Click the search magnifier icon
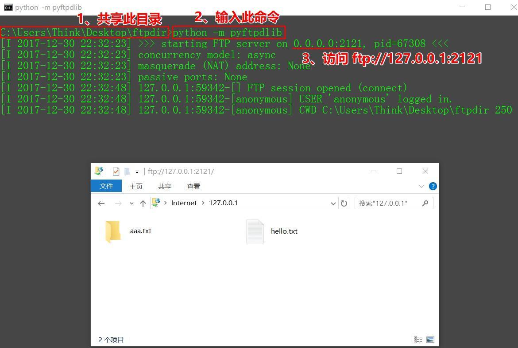Viewport: 518px width, 348px height. pyautogui.click(x=425, y=203)
